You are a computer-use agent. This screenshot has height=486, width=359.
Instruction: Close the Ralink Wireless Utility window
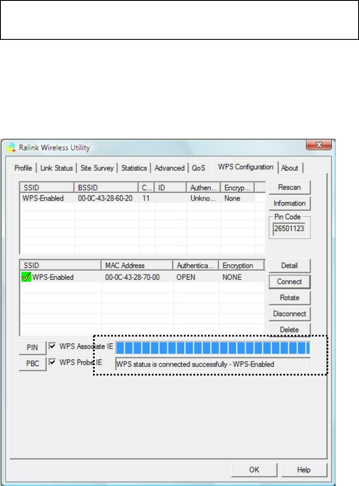click(318, 145)
